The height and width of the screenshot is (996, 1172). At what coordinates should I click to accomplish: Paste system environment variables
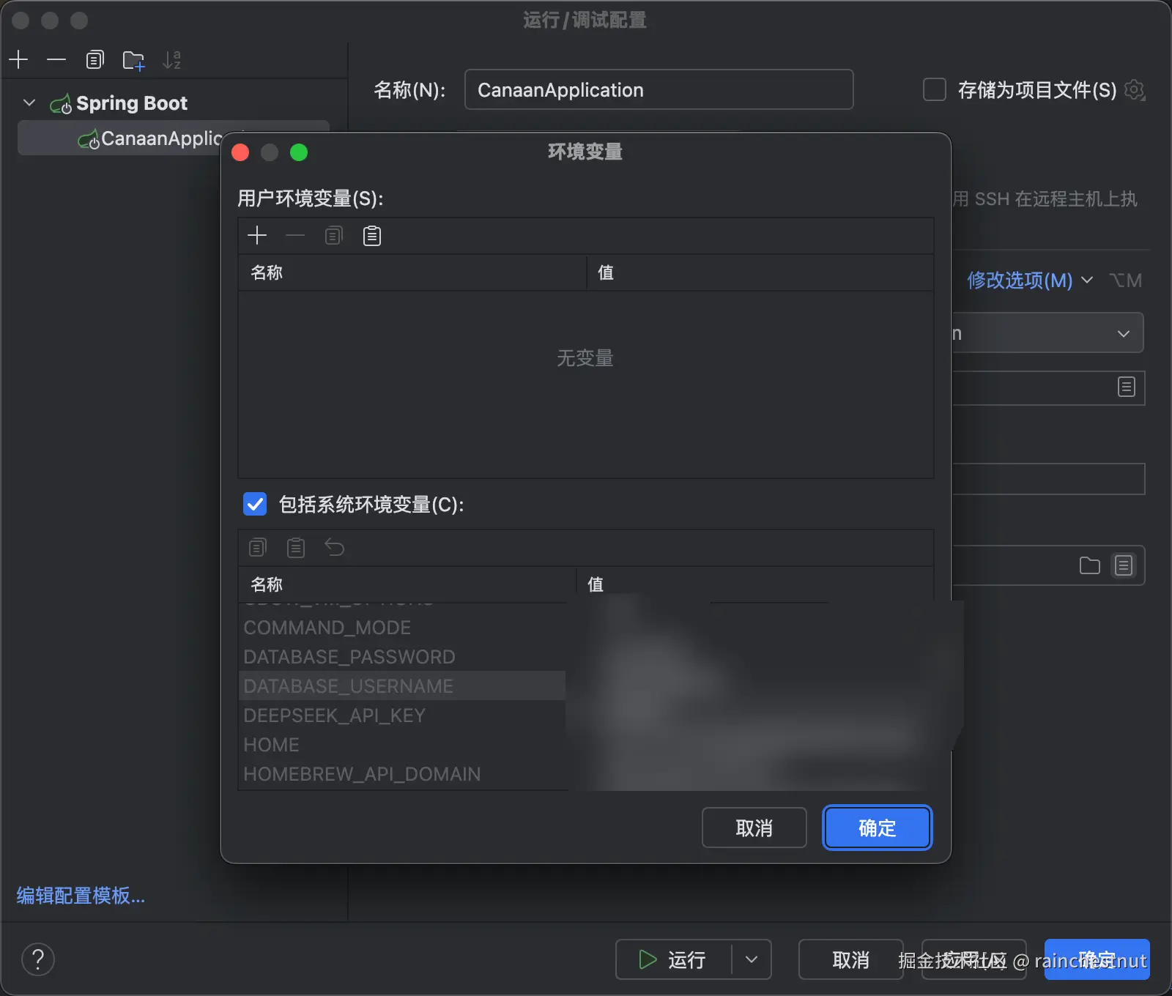[296, 547]
